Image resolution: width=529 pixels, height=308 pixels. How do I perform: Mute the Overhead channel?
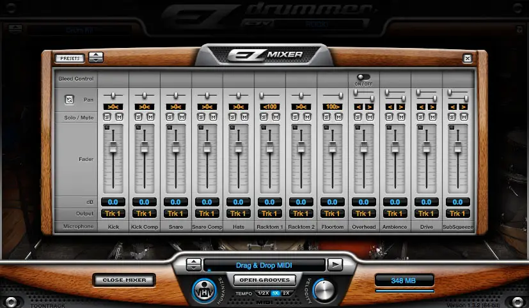tap(370, 117)
